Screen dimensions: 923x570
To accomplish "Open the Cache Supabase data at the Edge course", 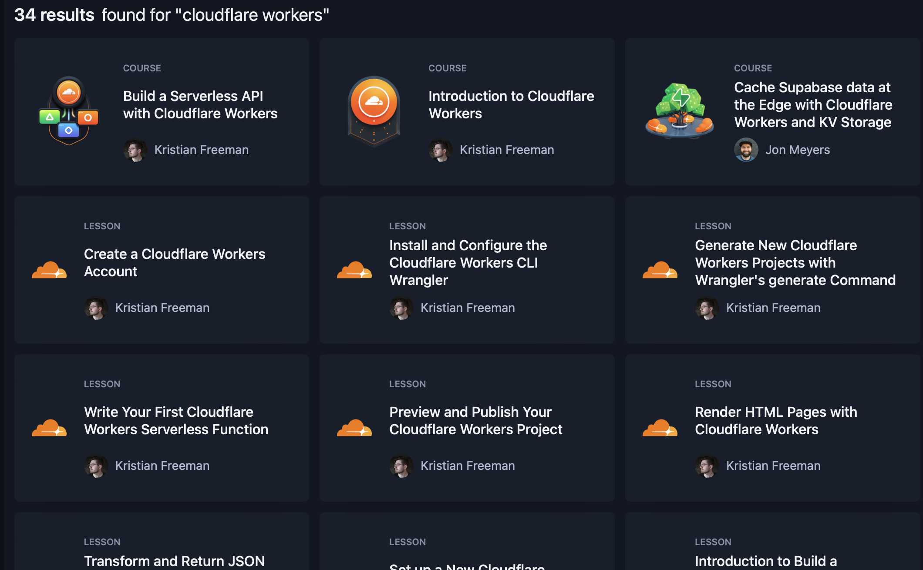I will coord(813,104).
